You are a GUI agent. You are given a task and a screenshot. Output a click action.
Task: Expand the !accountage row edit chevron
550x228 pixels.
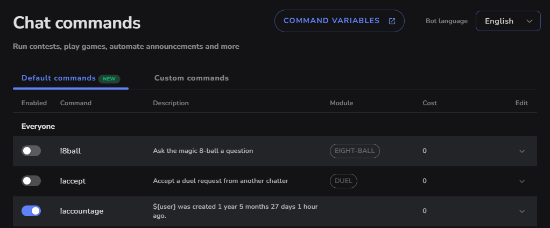pyautogui.click(x=522, y=211)
